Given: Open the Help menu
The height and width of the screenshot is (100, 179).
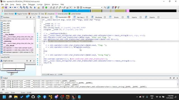Looking at the screenshot, I should point(62,4).
